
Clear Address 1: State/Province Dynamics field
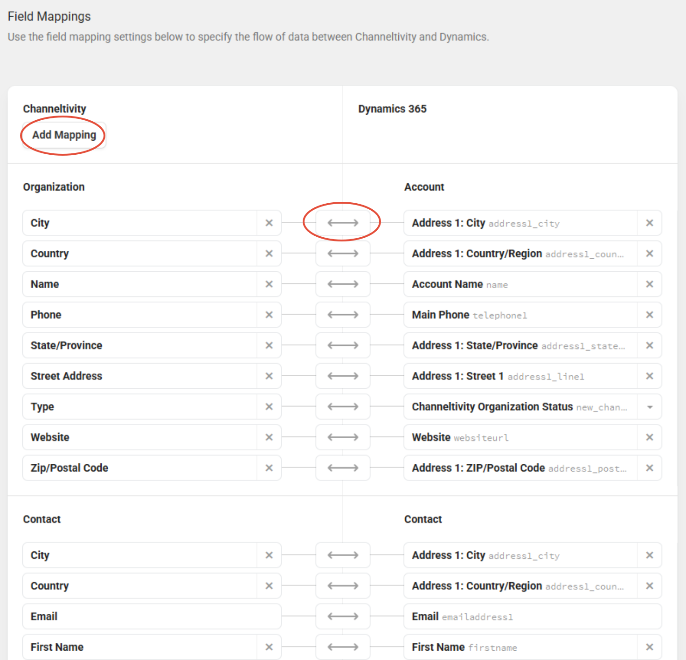650,345
